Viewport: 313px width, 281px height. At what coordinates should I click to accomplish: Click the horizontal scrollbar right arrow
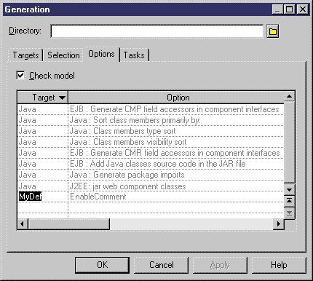point(279,223)
